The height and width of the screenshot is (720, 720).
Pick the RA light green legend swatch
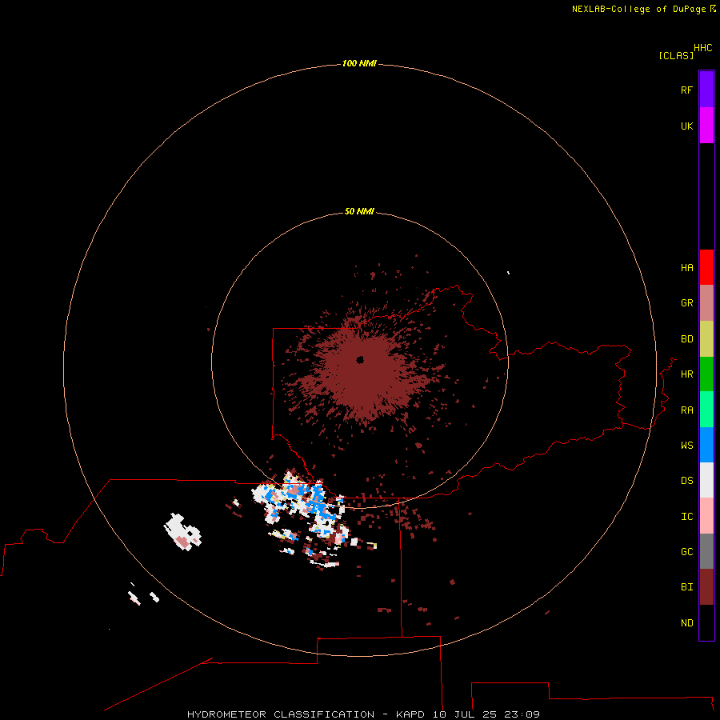[x=706, y=410]
